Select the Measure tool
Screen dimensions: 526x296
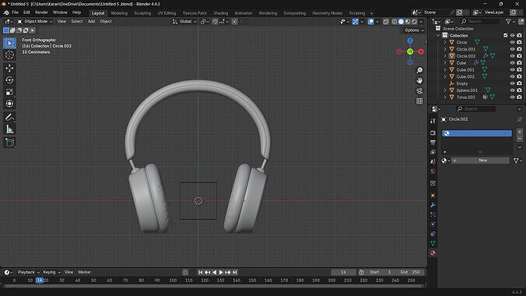9,129
